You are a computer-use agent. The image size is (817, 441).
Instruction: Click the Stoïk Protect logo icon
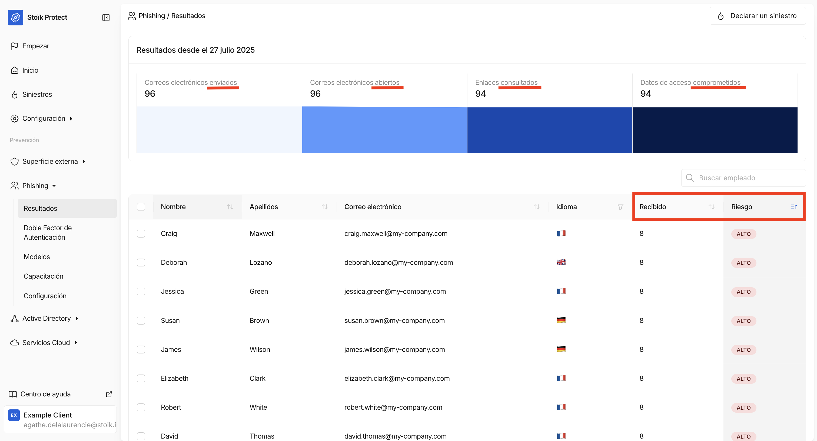15,18
